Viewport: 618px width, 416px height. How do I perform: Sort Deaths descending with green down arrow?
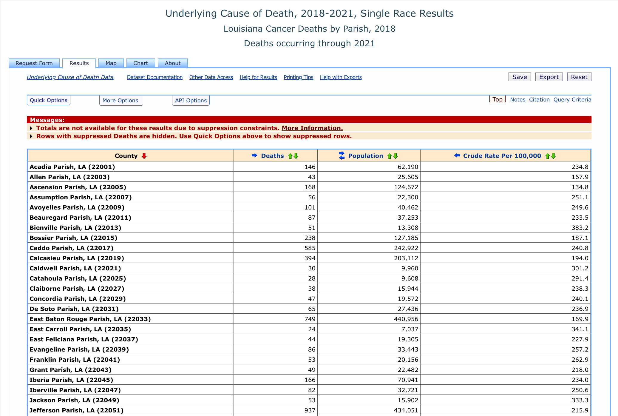pos(296,156)
